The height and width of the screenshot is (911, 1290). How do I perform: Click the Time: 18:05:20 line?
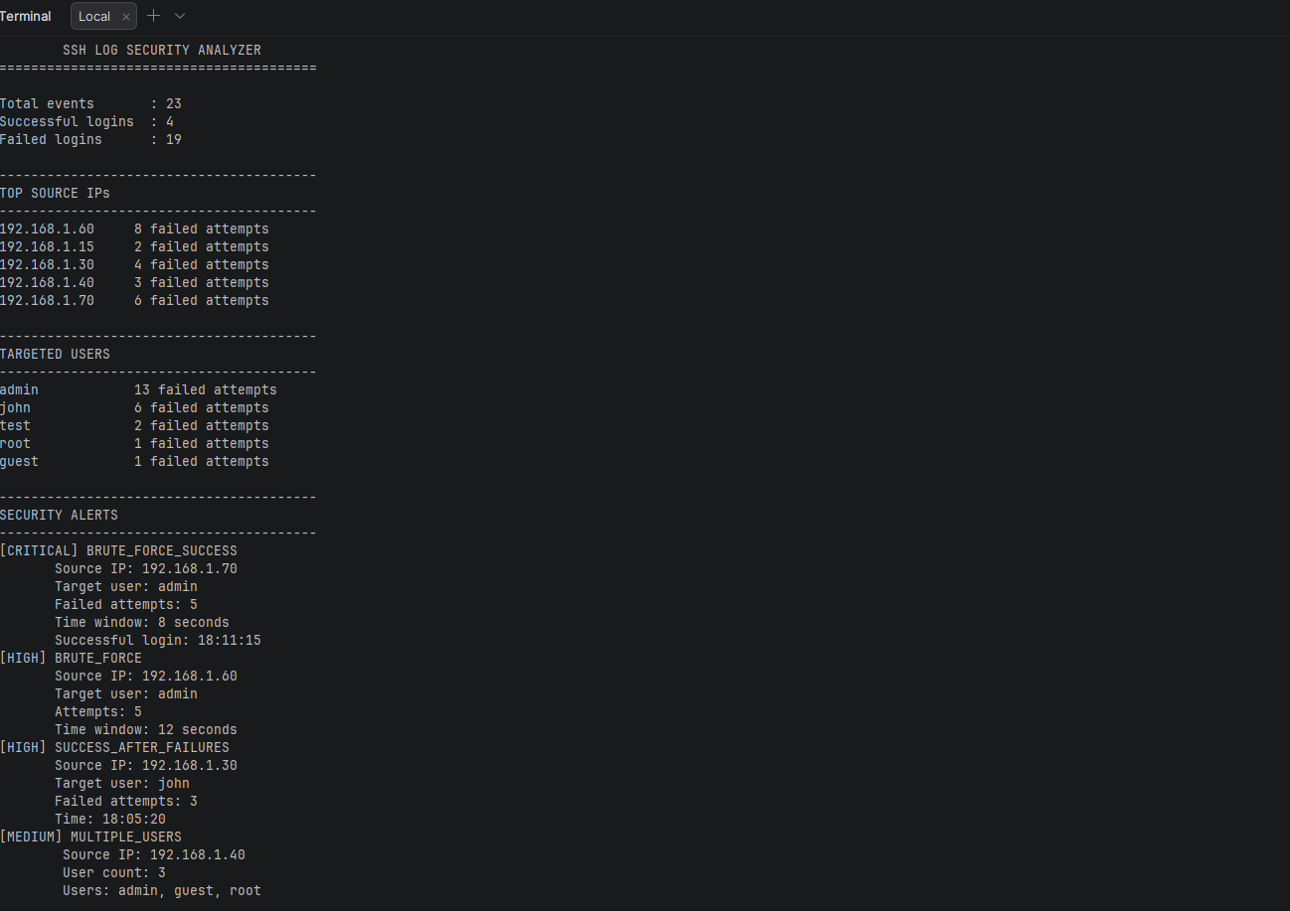(x=110, y=819)
